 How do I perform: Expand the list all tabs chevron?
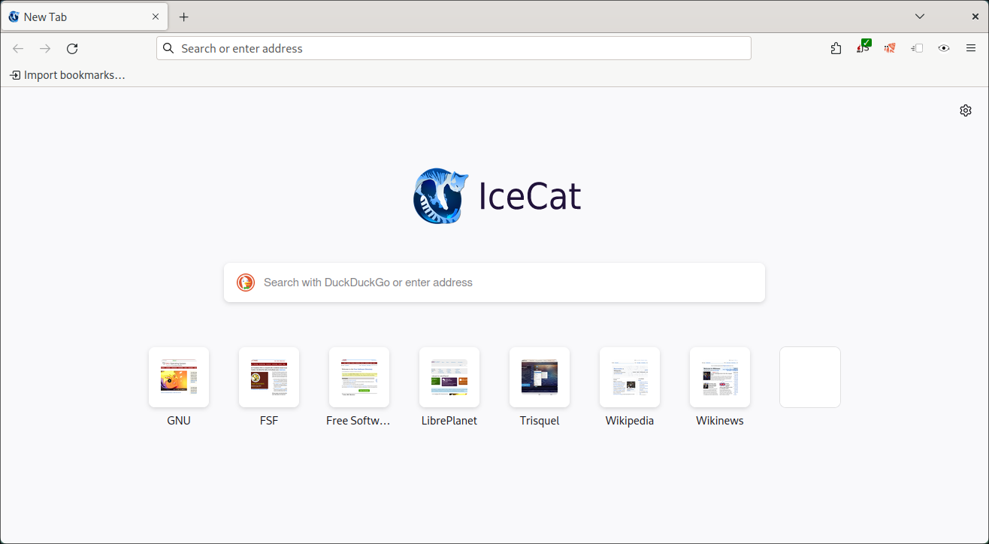pyautogui.click(x=920, y=17)
